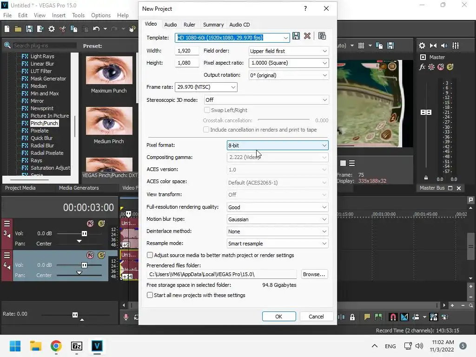Enable Adjust source media to match project
Screen dimensions: 476x357
[x=150, y=255]
